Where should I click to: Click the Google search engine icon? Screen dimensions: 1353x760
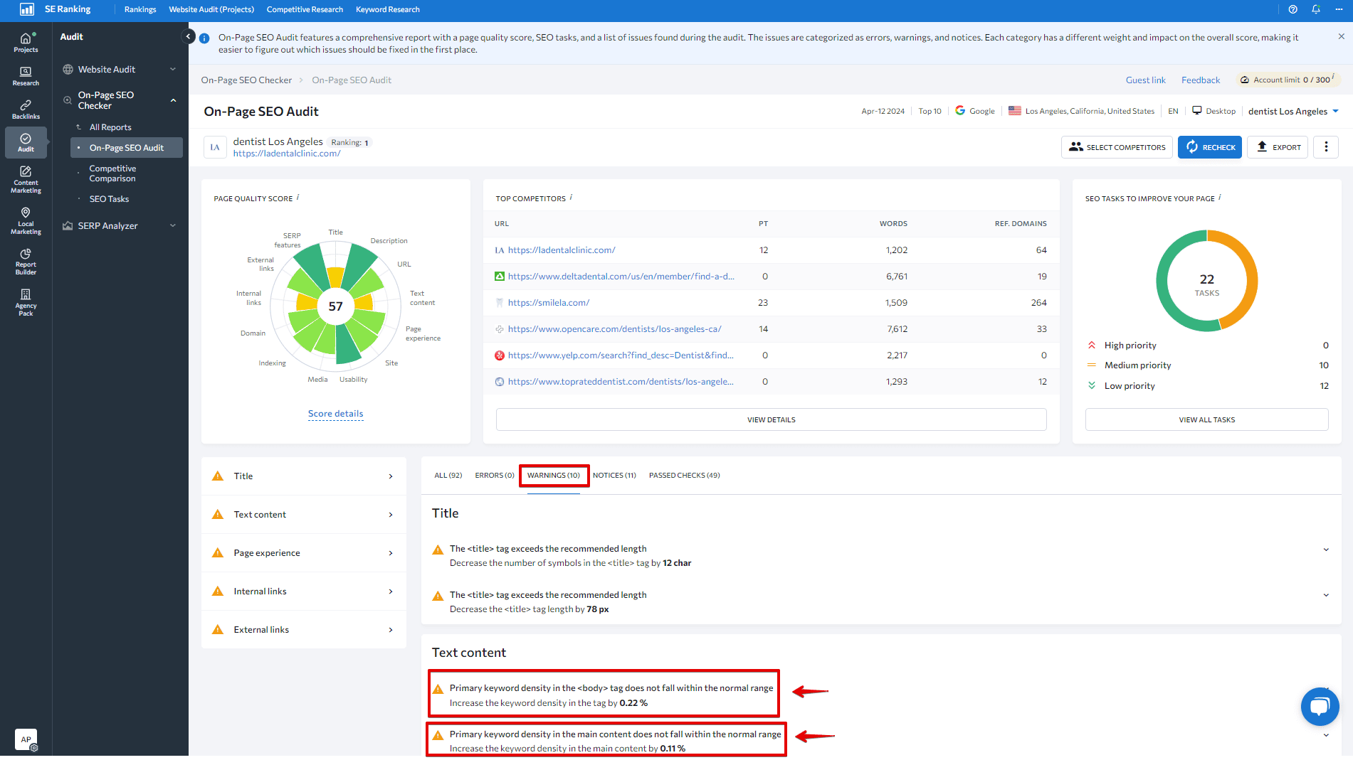(x=960, y=110)
